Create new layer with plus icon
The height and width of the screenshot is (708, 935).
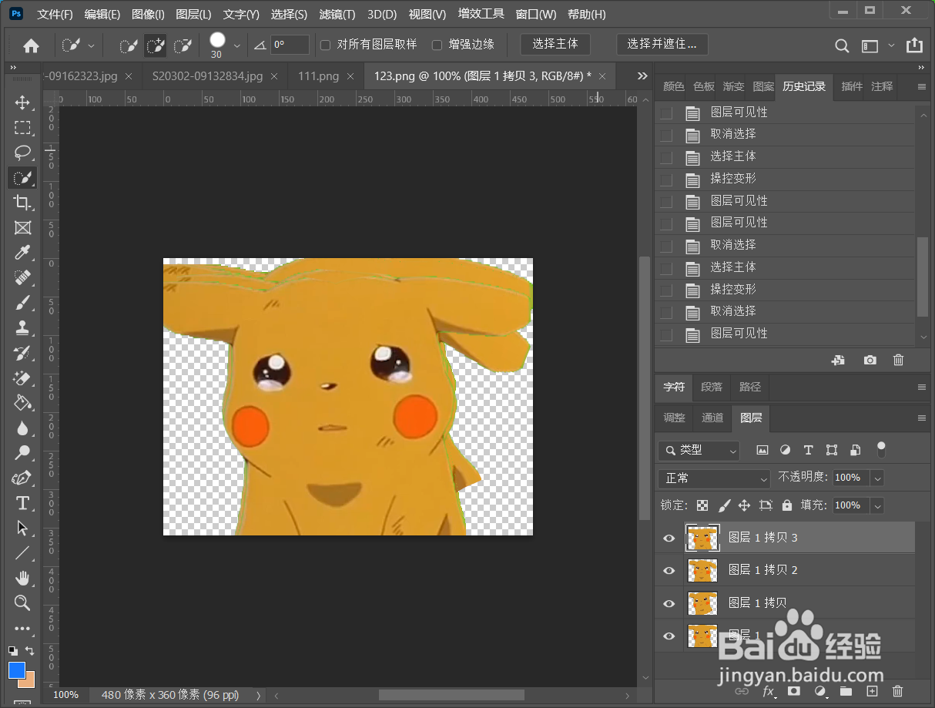(872, 691)
